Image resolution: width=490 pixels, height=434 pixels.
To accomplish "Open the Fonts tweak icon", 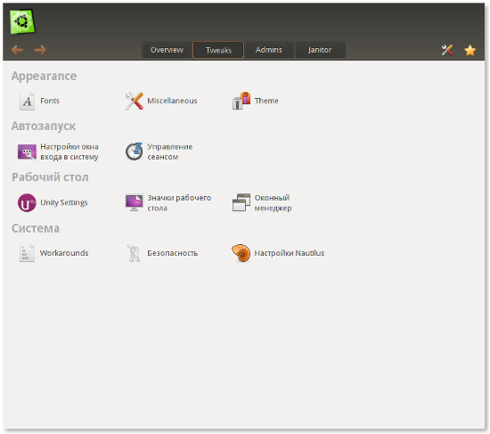I will point(27,101).
